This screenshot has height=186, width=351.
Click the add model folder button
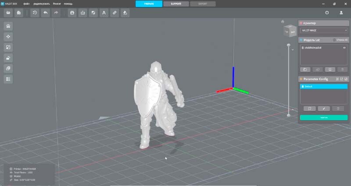305,70
